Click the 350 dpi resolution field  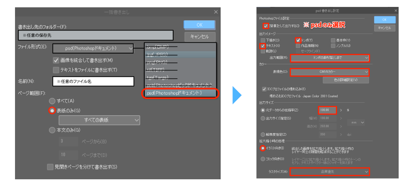[x=327, y=134]
